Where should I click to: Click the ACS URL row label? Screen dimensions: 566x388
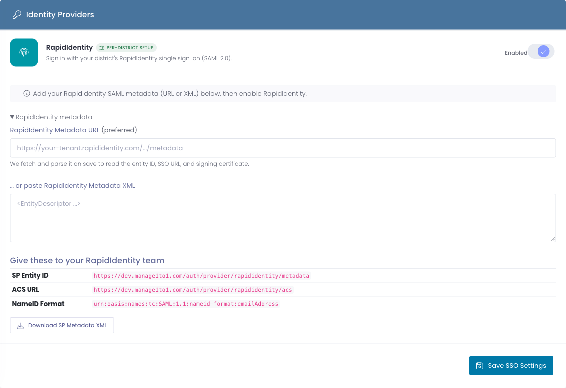tap(25, 290)
